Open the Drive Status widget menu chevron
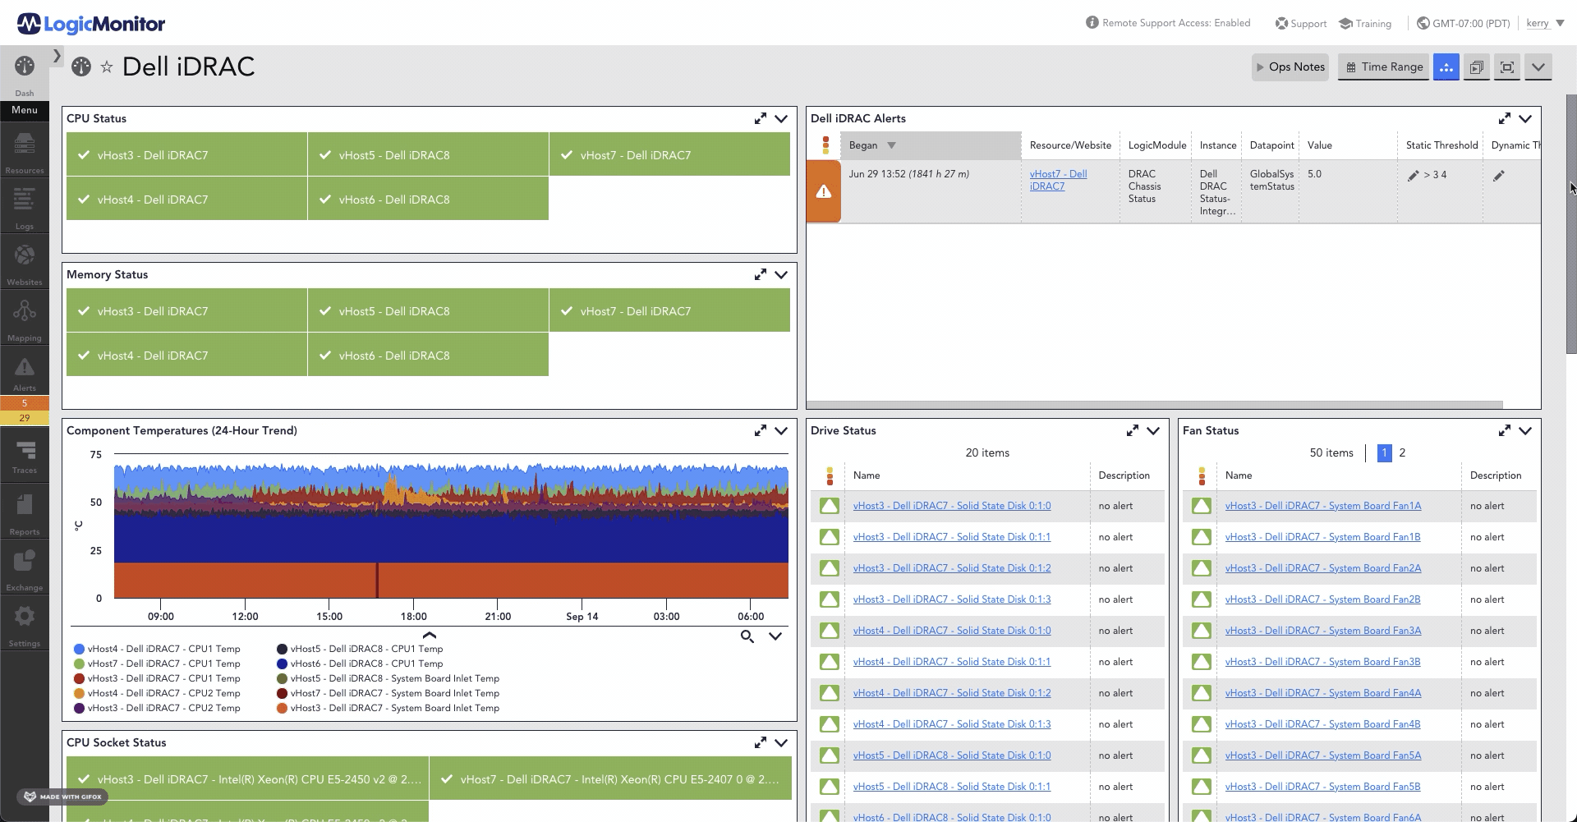 1153,431
